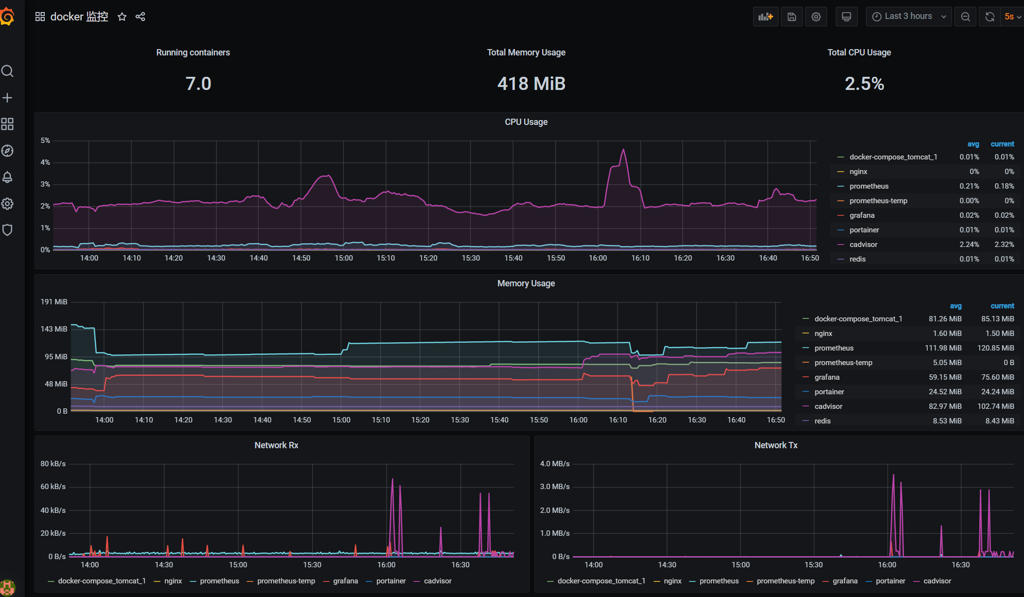Open the Running containers panel menu

(x=193, y=53)
